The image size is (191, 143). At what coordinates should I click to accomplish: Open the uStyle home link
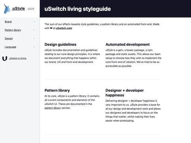[x=18, y=9]
